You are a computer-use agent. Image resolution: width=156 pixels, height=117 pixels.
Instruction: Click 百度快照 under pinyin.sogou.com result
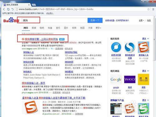tap(57, 92)
